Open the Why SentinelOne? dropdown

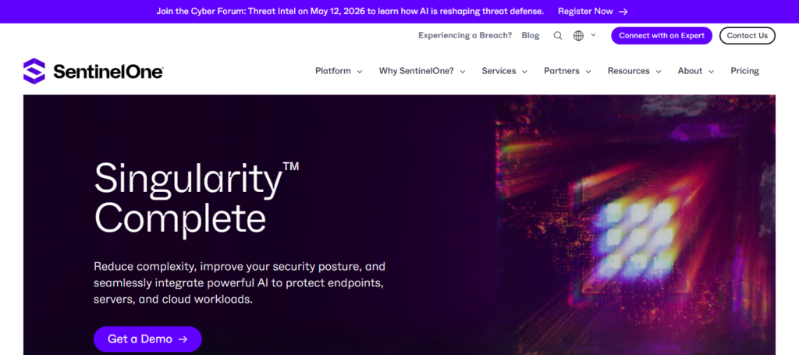coord(421,71)
